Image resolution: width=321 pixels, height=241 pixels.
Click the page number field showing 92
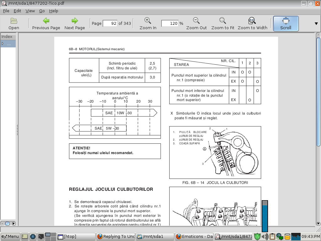[x=110, y=23]
